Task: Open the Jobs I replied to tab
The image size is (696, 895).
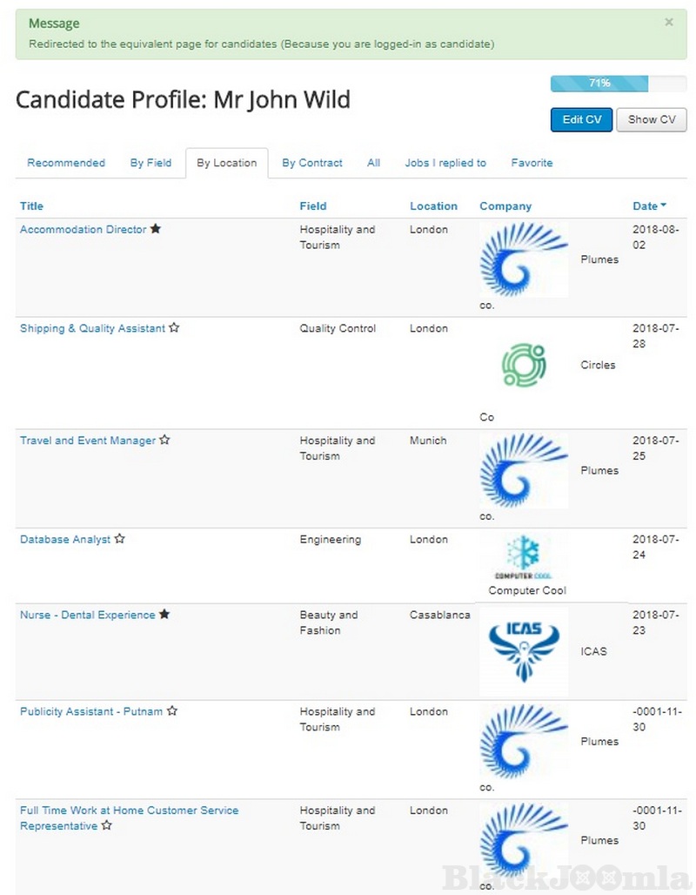Action: point(445,163)
